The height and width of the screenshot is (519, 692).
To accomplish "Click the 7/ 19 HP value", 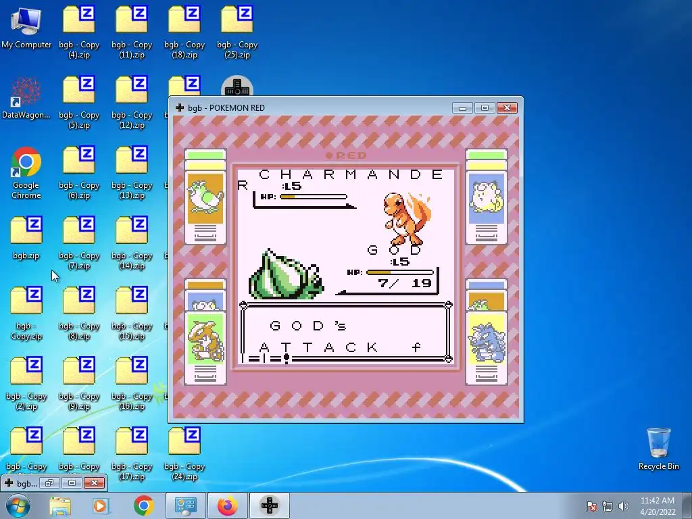I will click(x=404, y=284).
